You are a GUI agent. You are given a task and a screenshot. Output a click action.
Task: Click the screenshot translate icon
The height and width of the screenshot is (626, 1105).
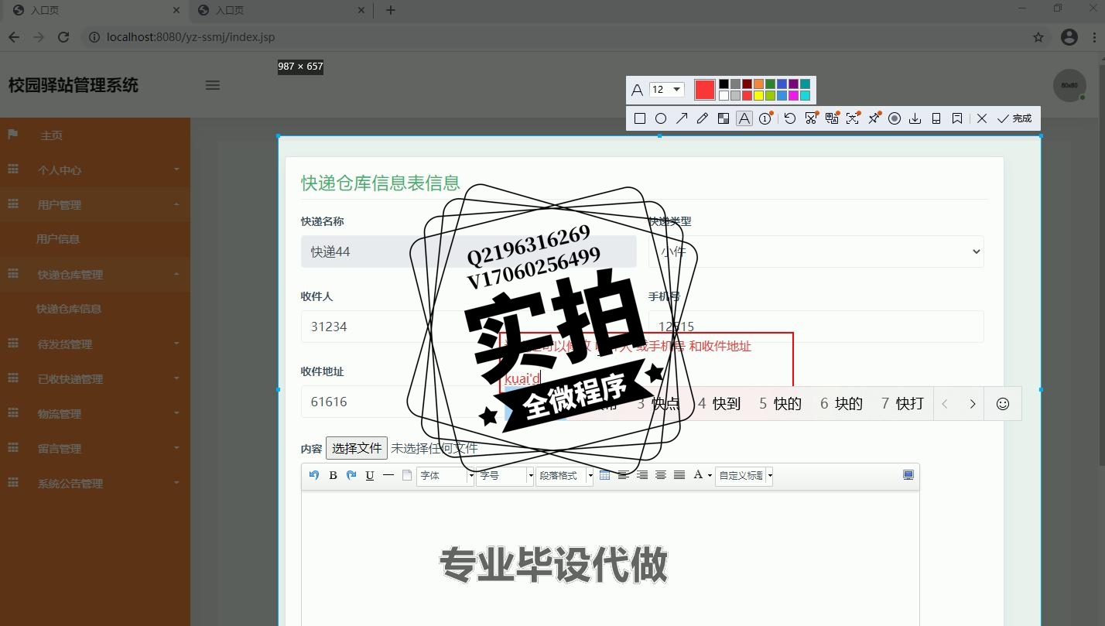point(832,118)
